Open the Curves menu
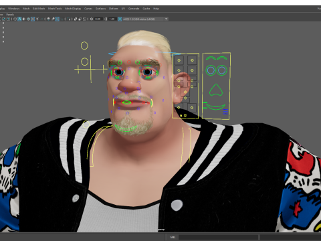This screenshot has width=321, height=241. (88, 9)
